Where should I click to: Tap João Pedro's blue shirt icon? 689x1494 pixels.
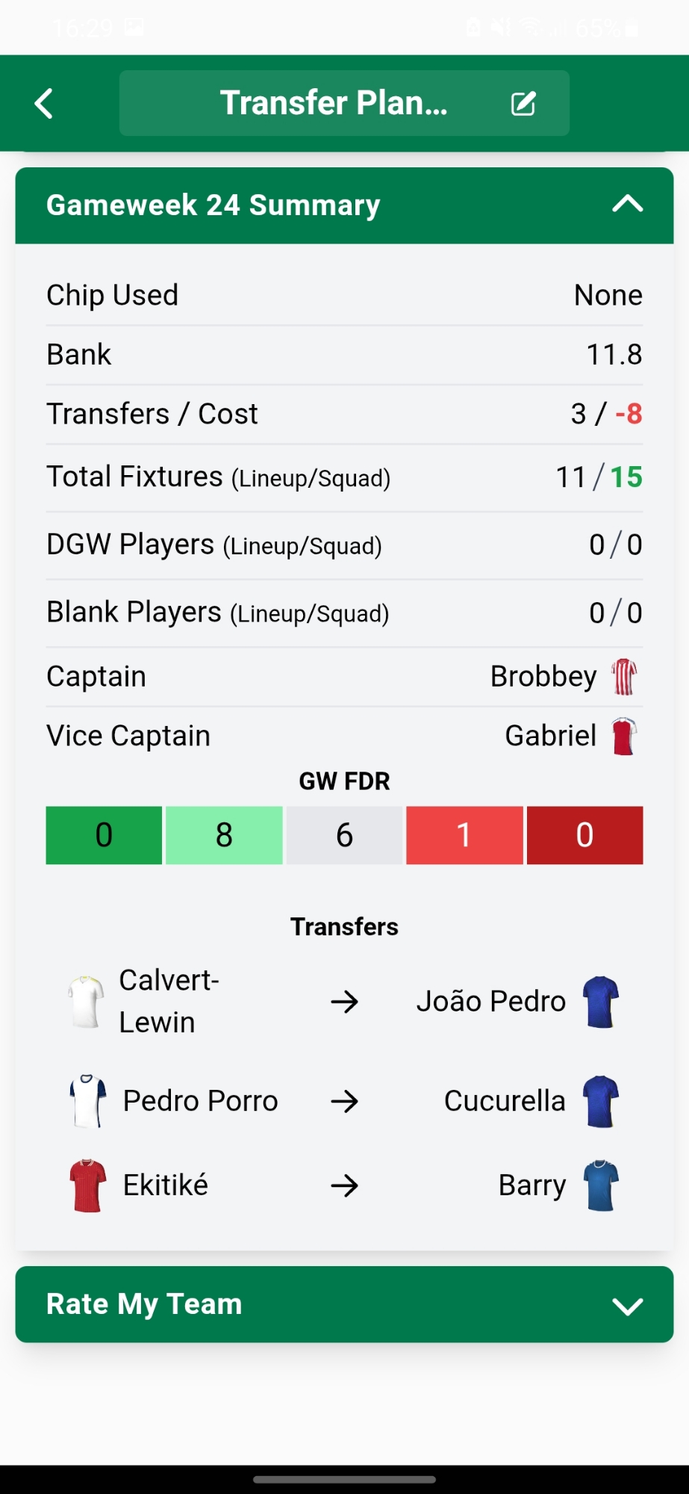(602, 1002)
